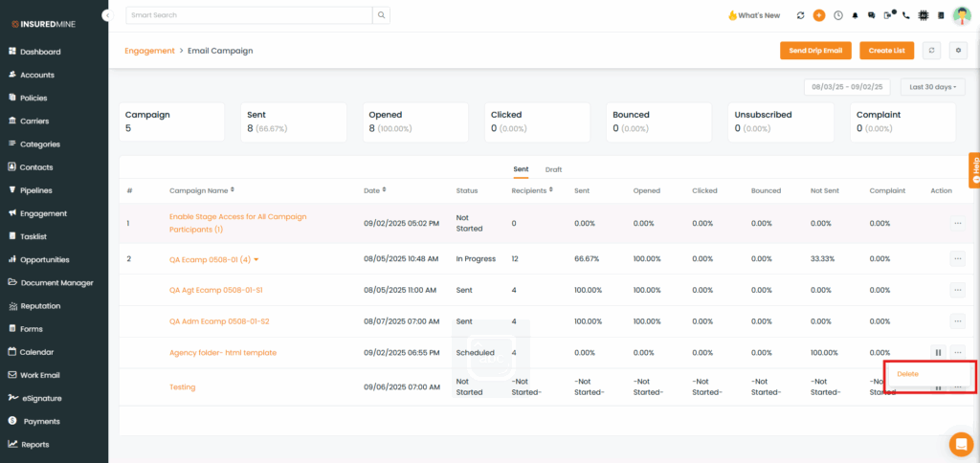The height and width of the screenshot is (463, 980).
Task: Open the phone dialer icon
Action: (905, 15)
